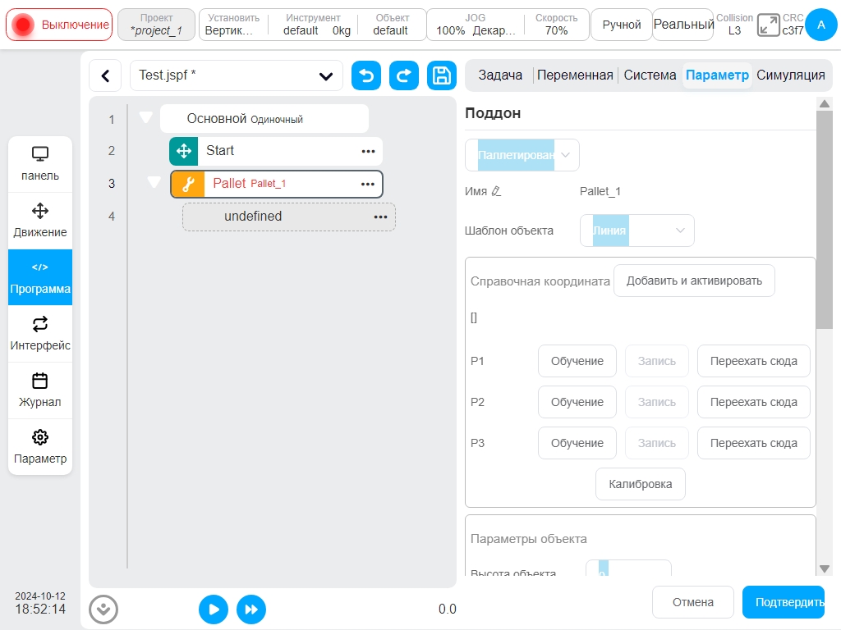Open the панель sidebar item
The height and width of the screenshot is (630, 841).
pos(40,164)
